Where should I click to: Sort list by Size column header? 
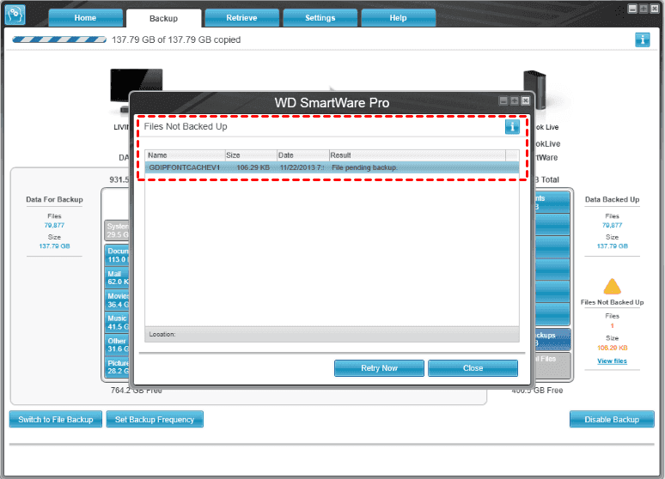pos(251,155)
